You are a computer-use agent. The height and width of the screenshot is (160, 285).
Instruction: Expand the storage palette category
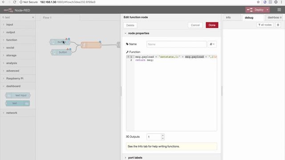[18, 55]
